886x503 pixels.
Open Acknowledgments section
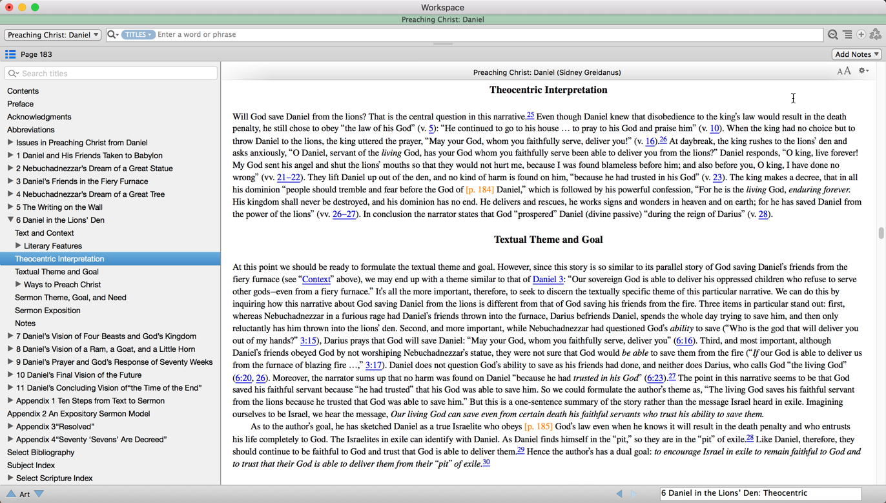[39, 117]
